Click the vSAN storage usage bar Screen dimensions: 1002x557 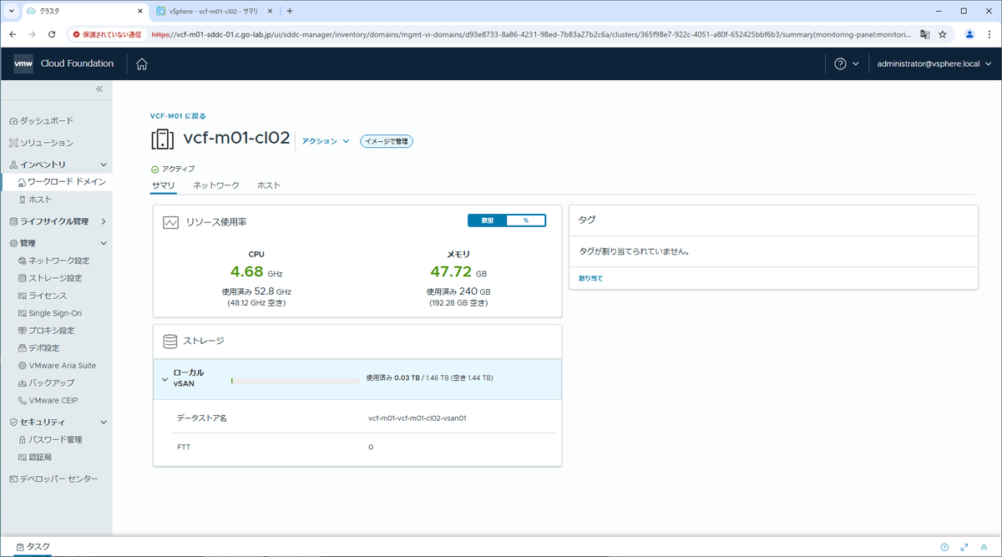(296, 380)
